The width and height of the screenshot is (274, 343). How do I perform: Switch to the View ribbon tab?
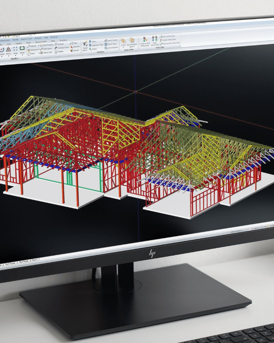(9, 44)
